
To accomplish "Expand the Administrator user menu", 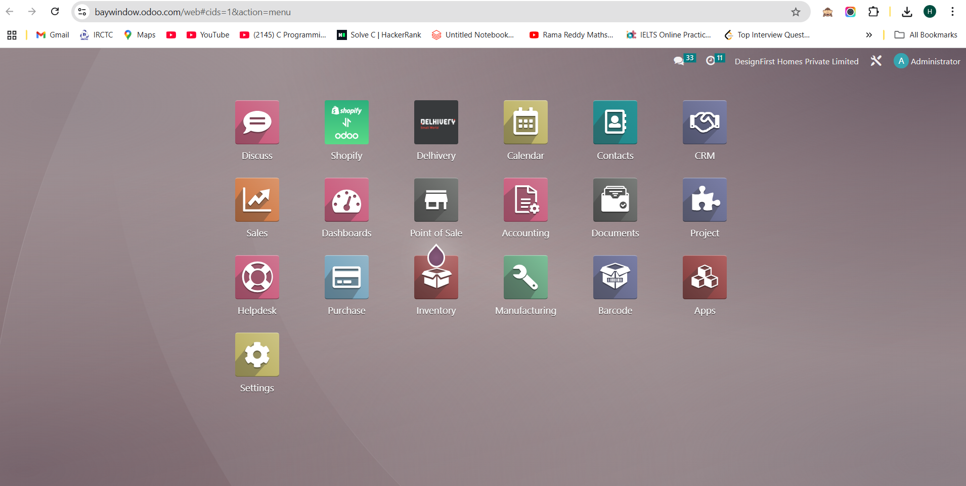I will pyautogui.click(x=927, y=61).
